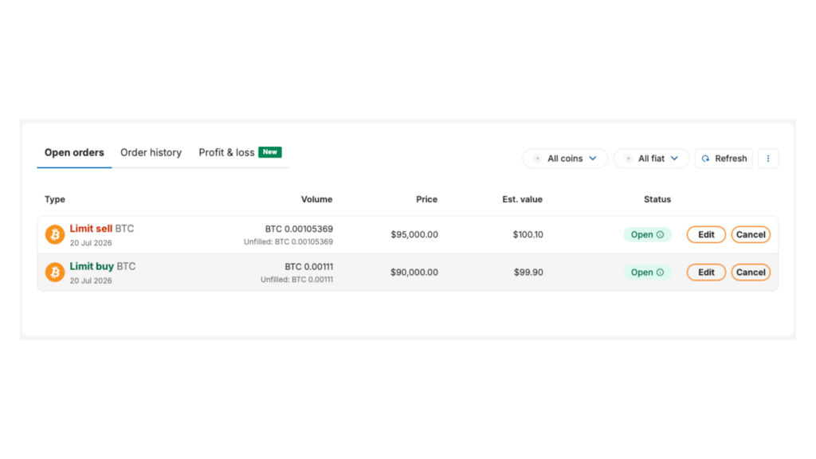Viewport: 816px width, 459px height.
Task: Click the info icon in Limit sell Open status
Action: click(x=660, y=235)
